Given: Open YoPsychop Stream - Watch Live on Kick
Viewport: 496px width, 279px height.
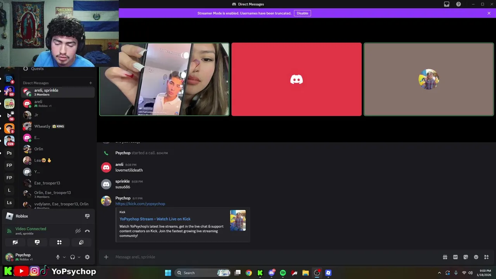Looking at the screenshot, I should 155,219.
